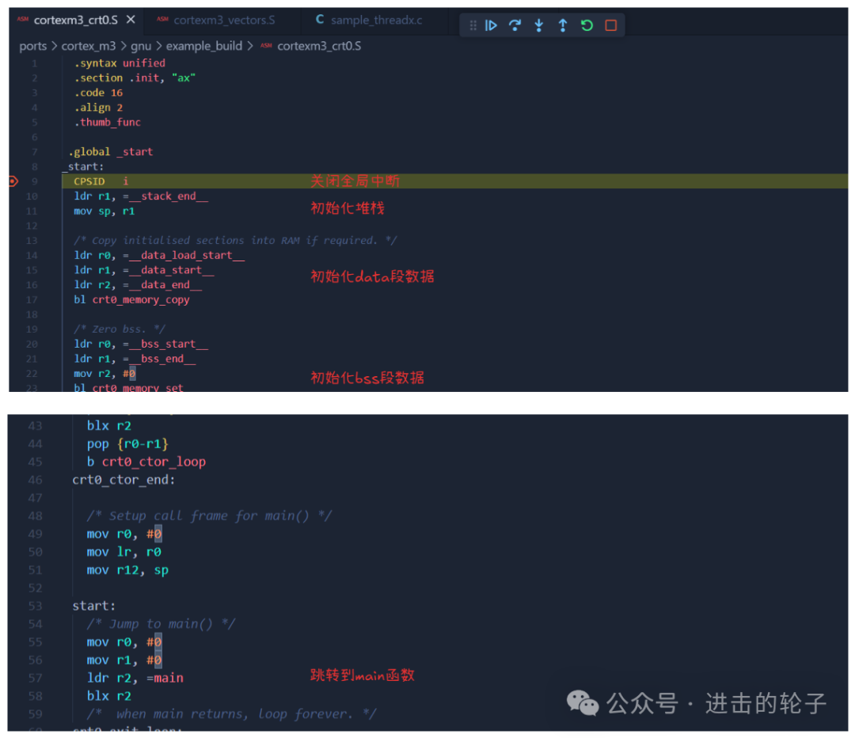Close the cortexm3_crt0.S tab
This screenshot has width=855, height=738.
coord(131,20)
